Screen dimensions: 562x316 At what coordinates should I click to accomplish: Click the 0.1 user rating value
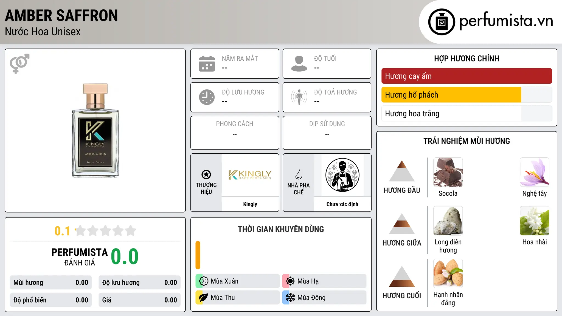[x=62, y=231]
